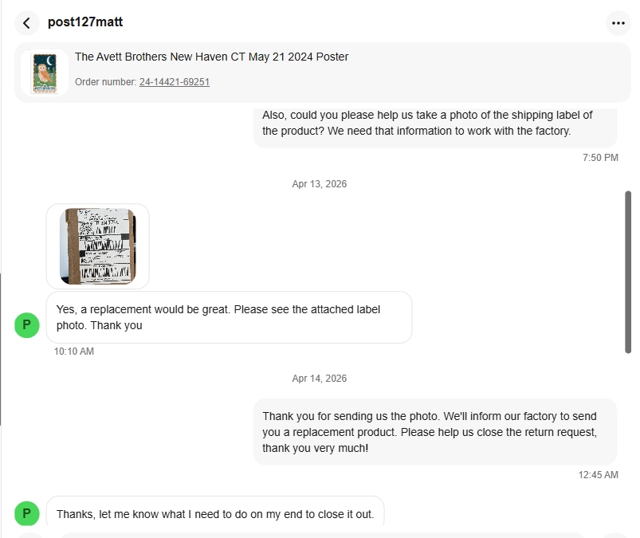Click the post127matt username header

pyautogui.click(x=85, y=22)
